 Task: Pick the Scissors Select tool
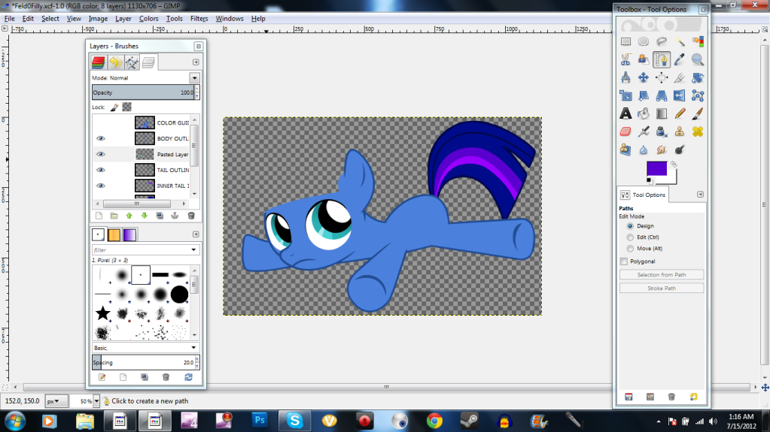pyautogui.click(x=625, y=59)
